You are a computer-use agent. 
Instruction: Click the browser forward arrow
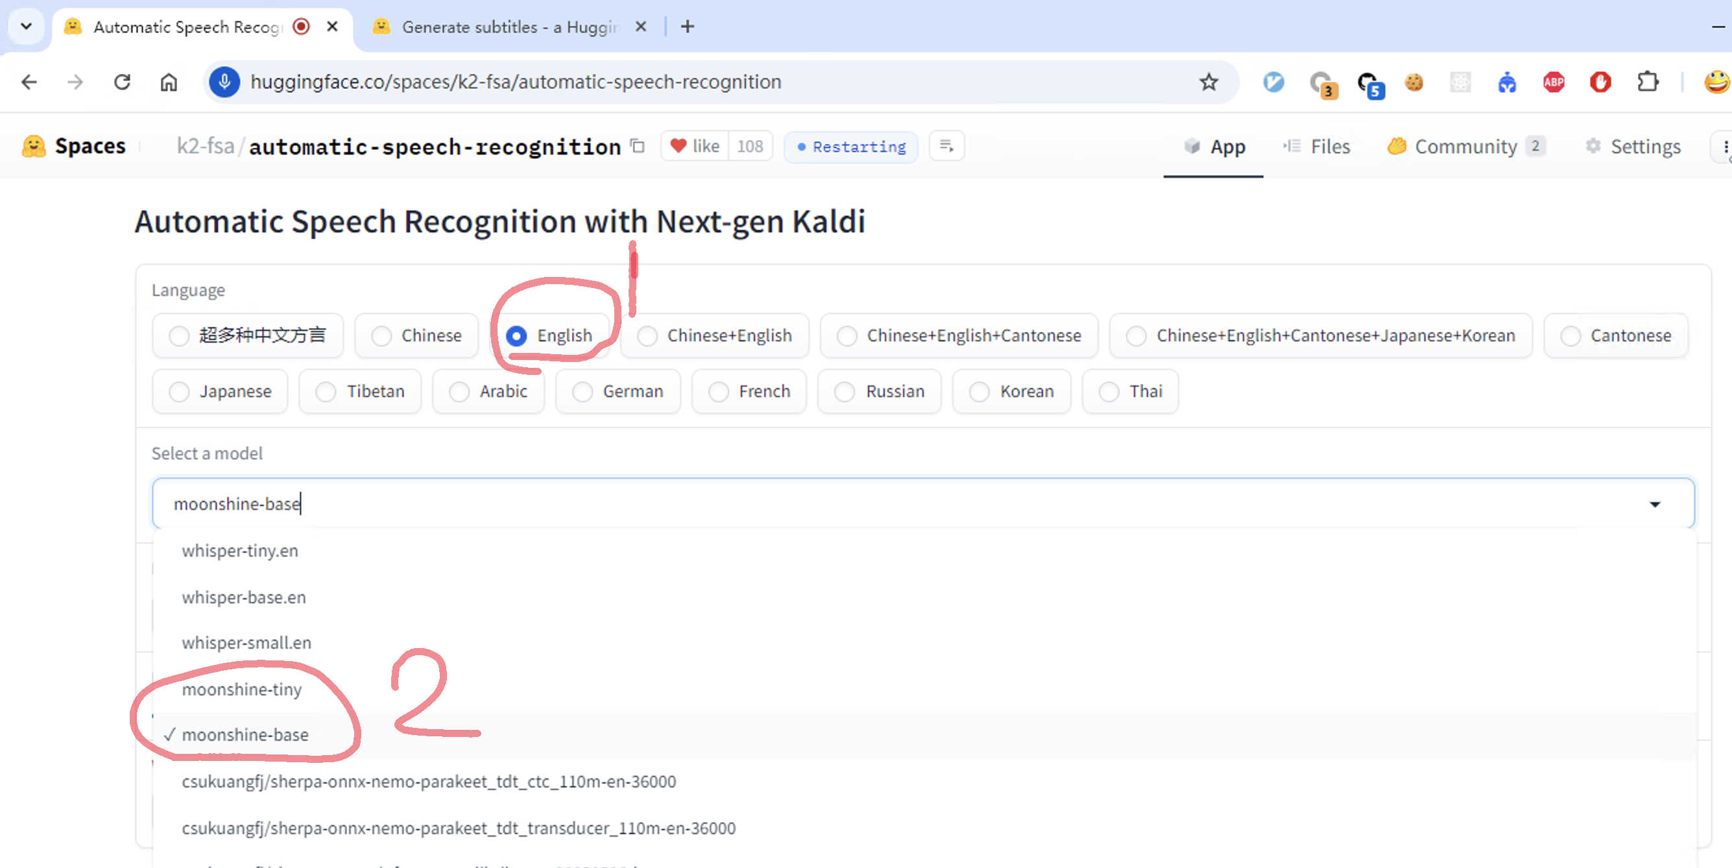pyautogui.click(x=75, y=82)
